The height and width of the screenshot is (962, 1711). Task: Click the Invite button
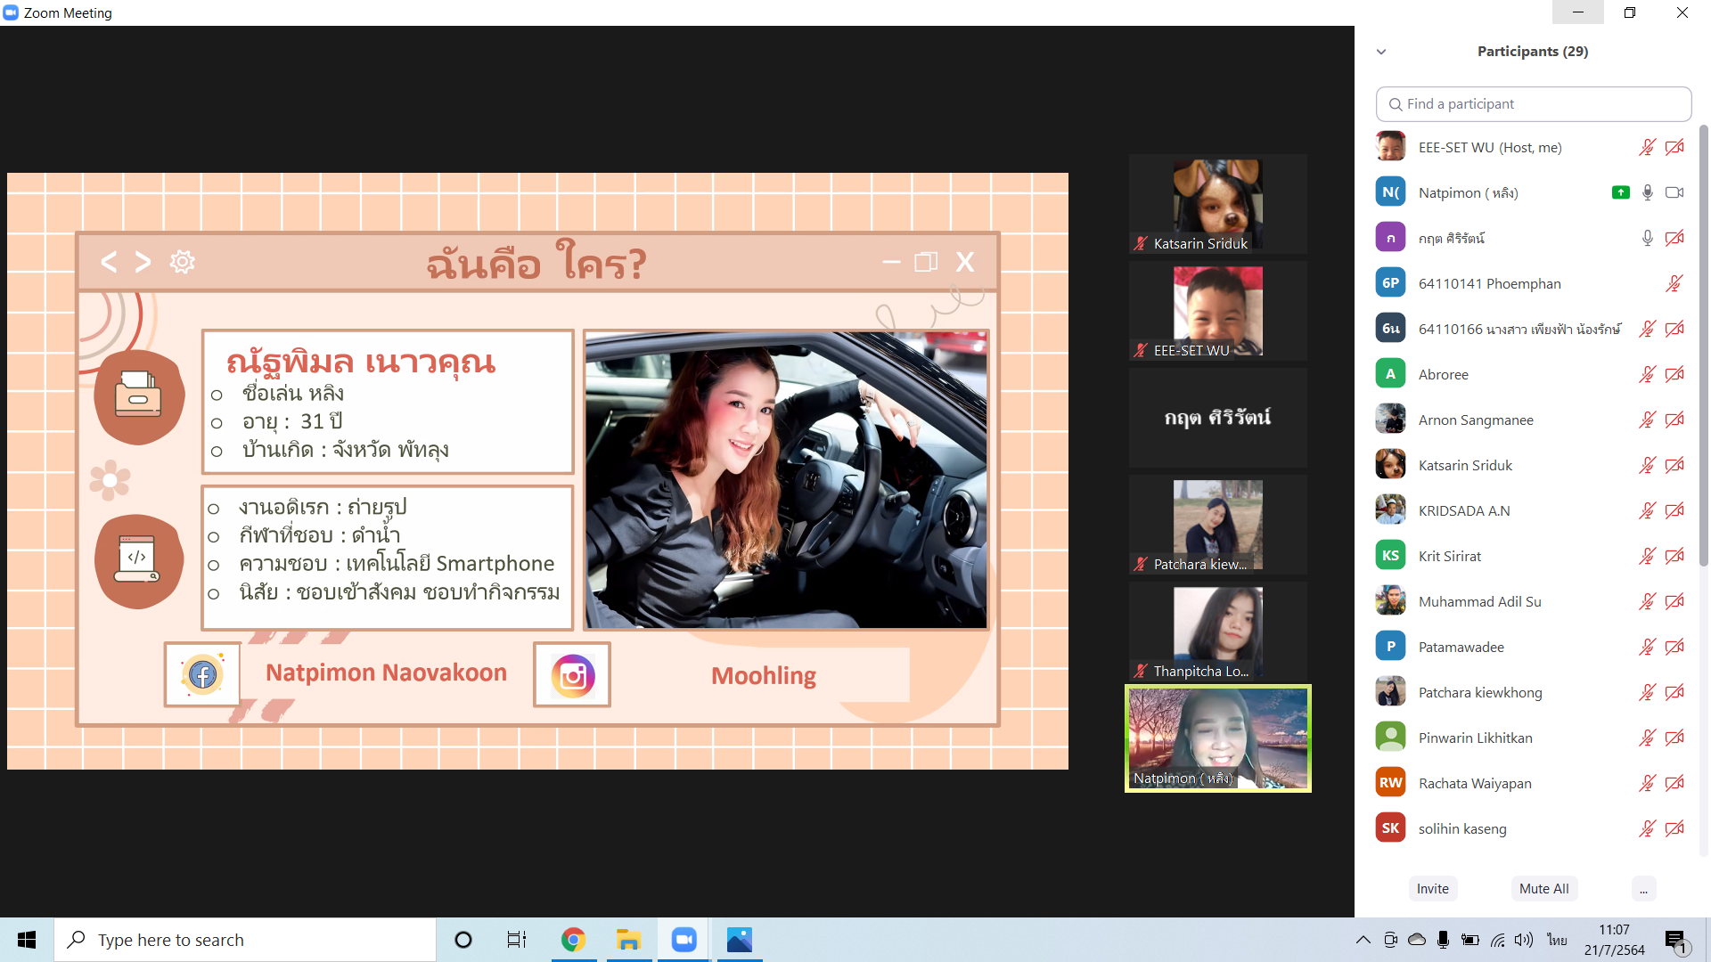coord(1432,889)
